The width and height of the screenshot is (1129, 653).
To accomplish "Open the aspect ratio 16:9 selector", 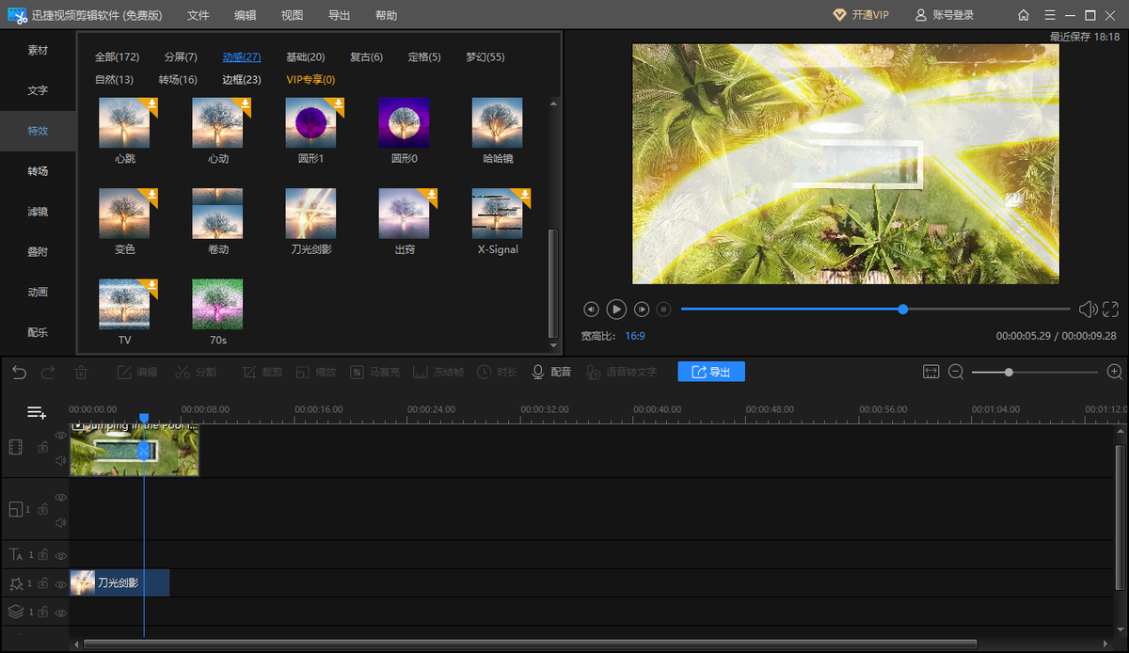I will pyautogui.click(x=635, y=336).
